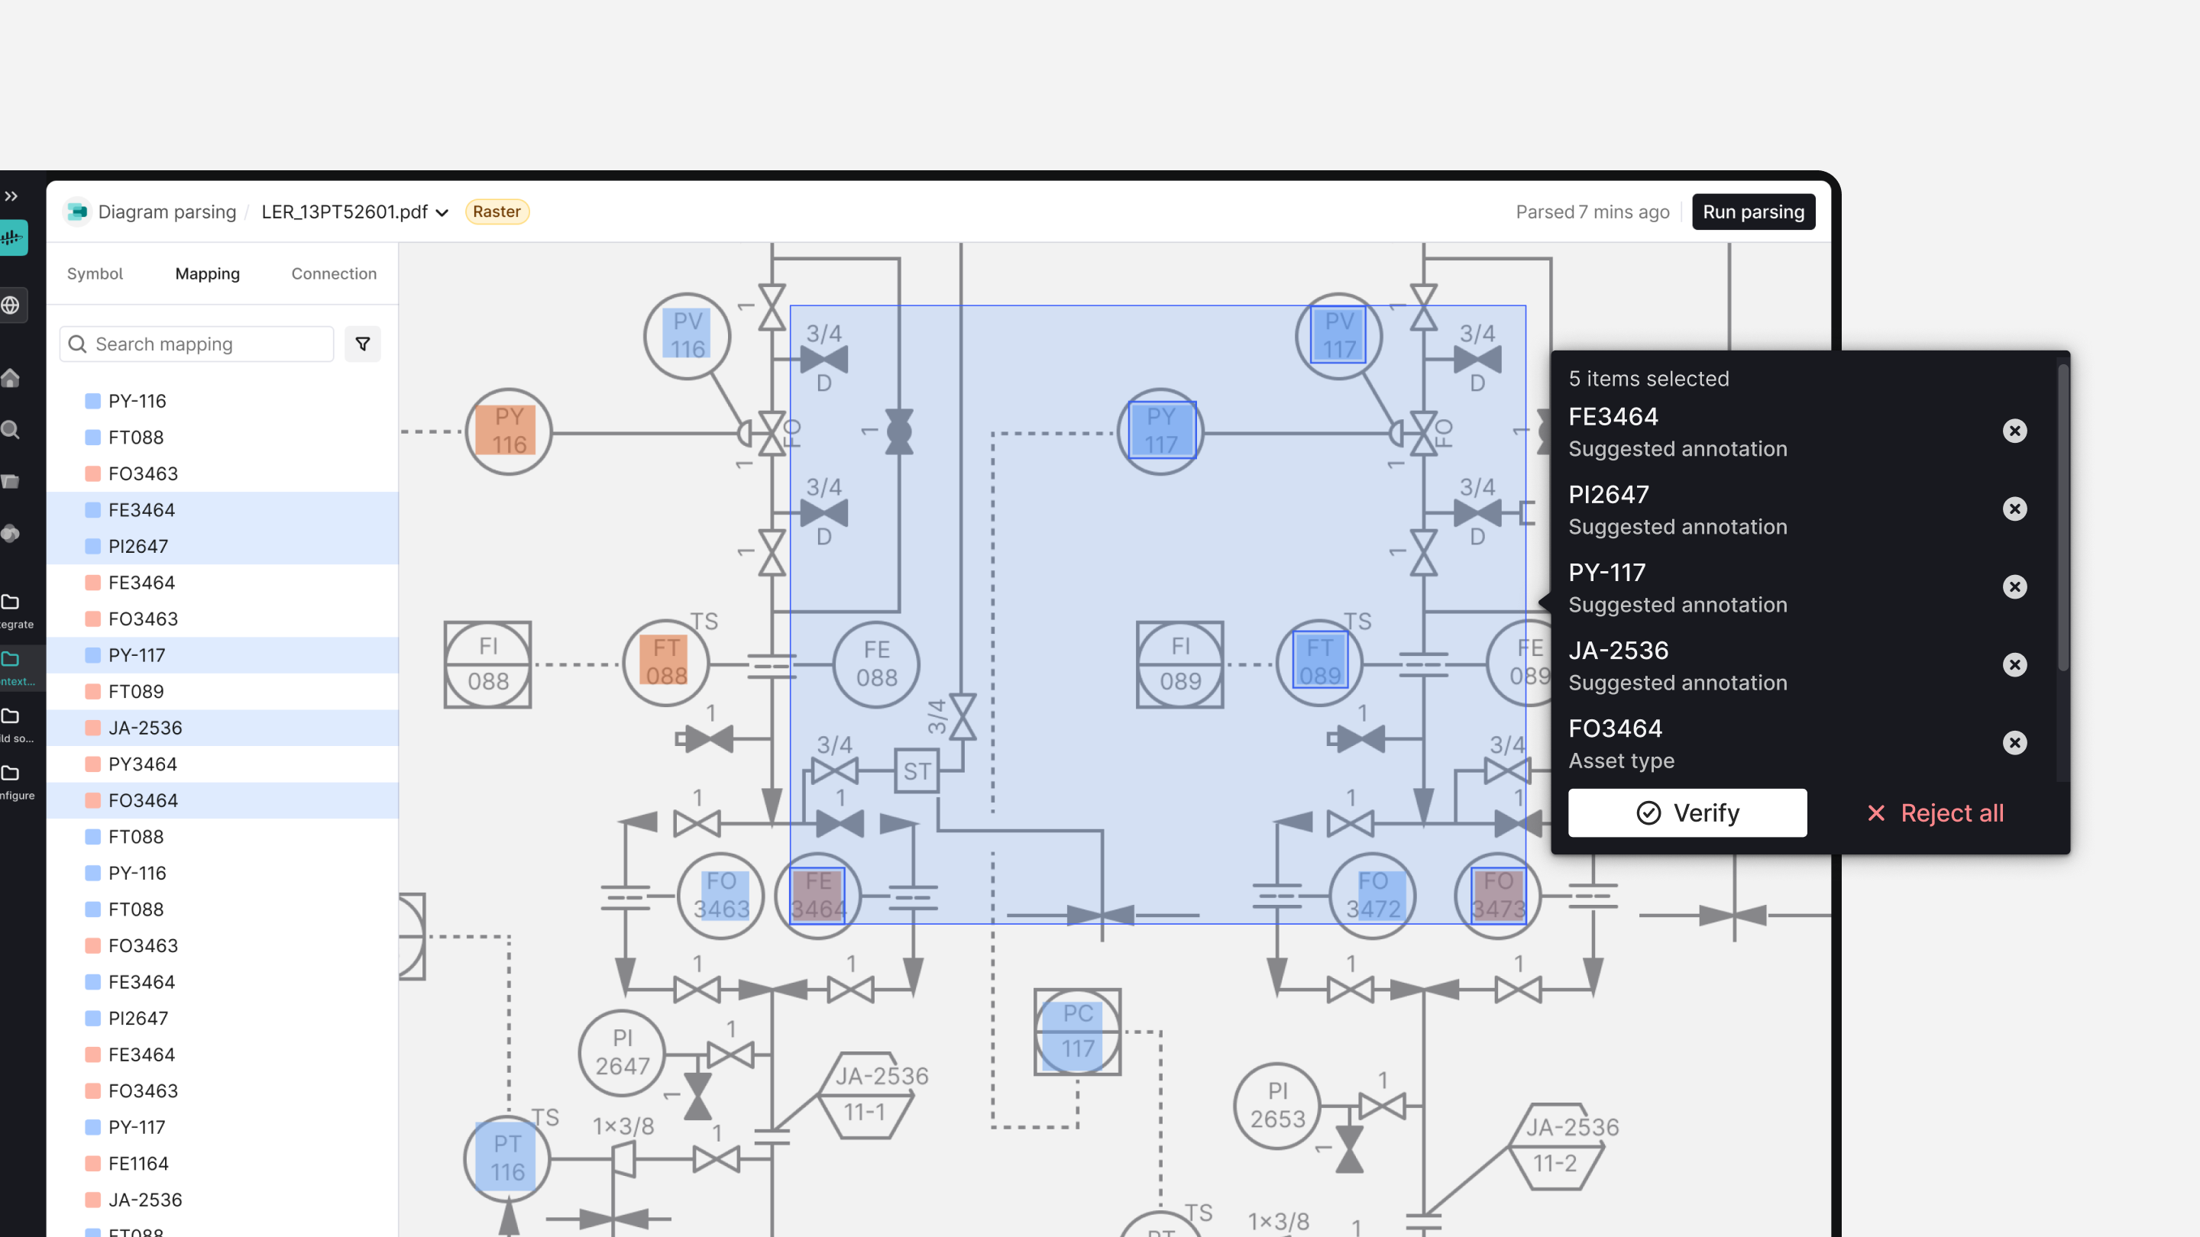Image resolution: width=2200 pixels, height=1237 pixels.
Task: Click the Diagram parsing breadcrumb link
Action: pyautogui.click(x=167, y=212)
